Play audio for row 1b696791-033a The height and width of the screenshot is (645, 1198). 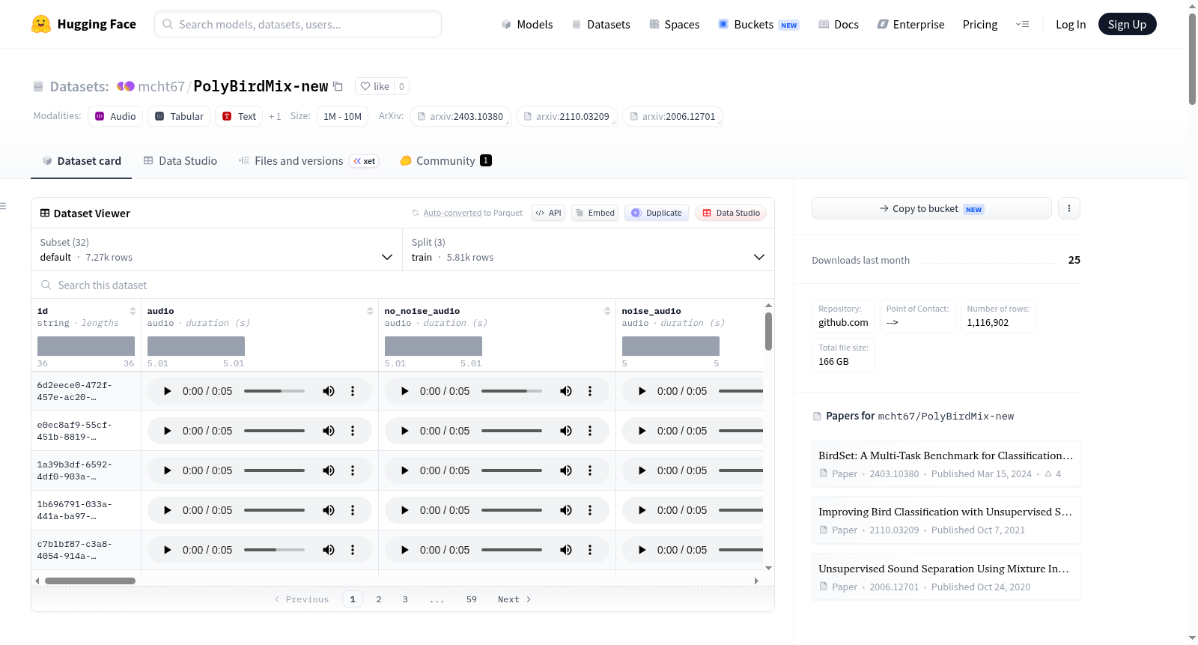[x=168, y=510]
